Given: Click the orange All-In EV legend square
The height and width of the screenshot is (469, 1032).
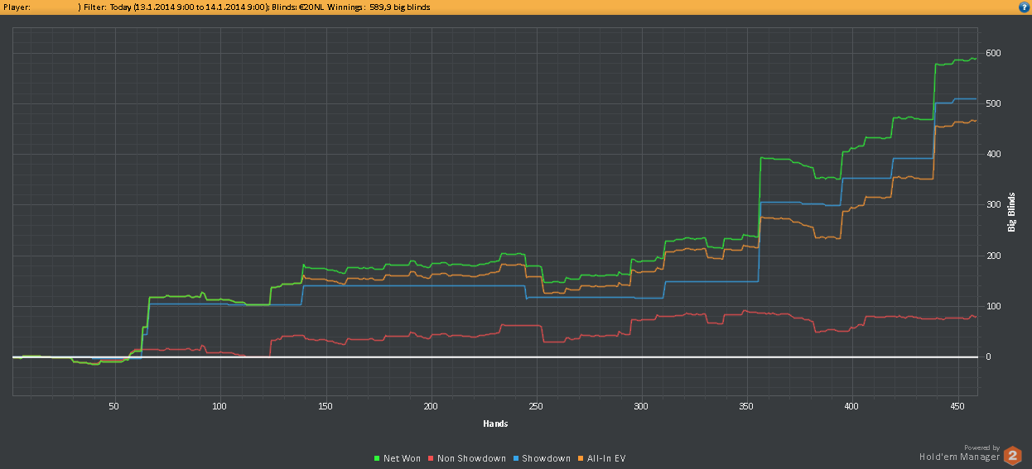Looking at the screenshot, I should [x=581, y=458].
